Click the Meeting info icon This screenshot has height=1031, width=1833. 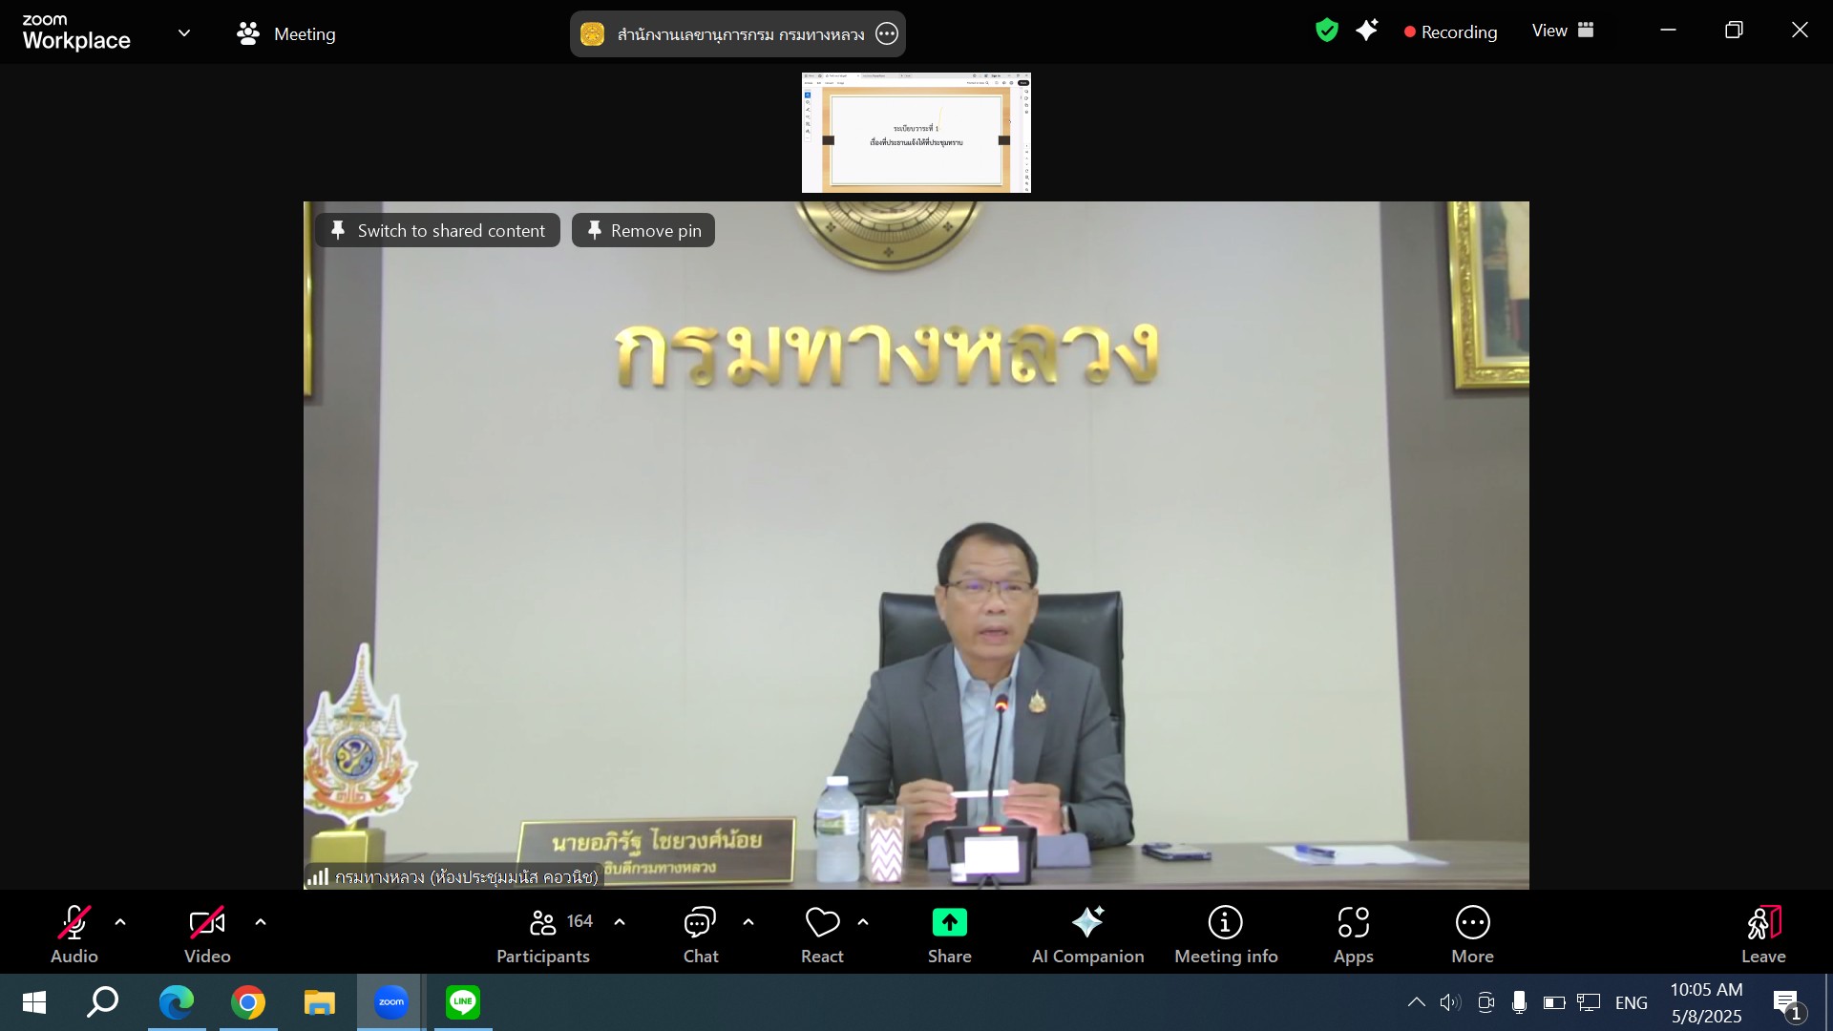coord(1225,923)
